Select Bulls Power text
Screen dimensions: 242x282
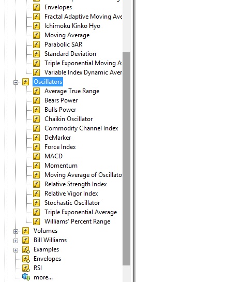pos(61,110)
